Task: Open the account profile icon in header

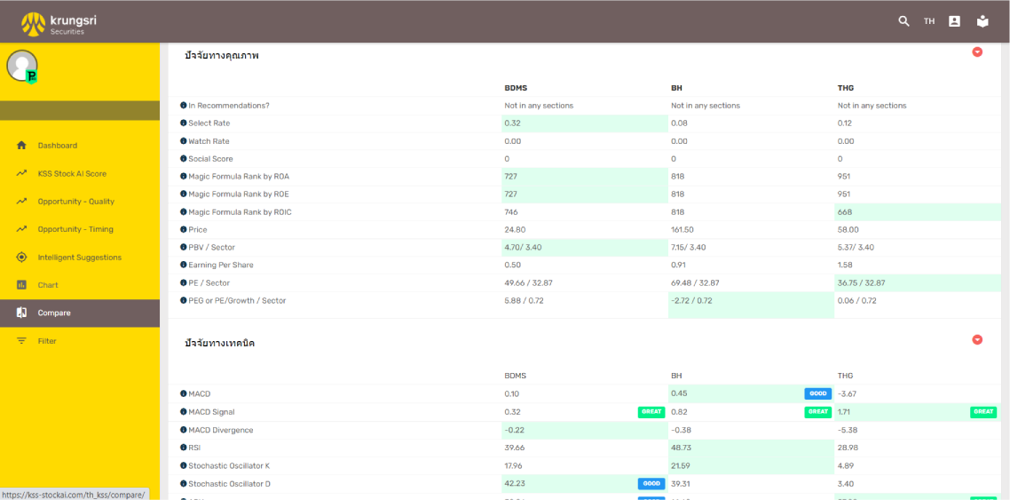Action: click(x=955, y=21)
